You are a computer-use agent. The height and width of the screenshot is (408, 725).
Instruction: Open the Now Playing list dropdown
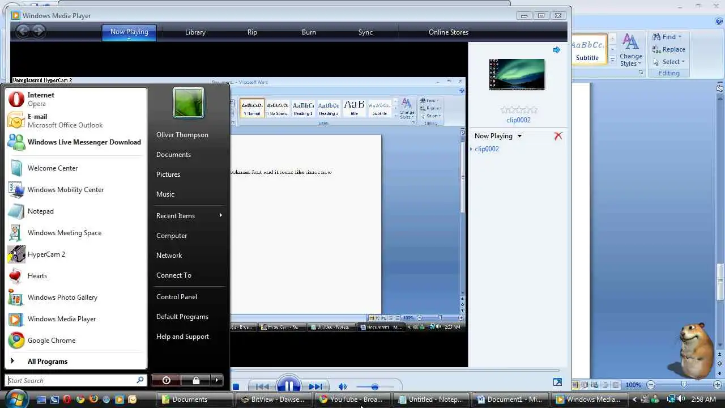(x=519, y=136)
